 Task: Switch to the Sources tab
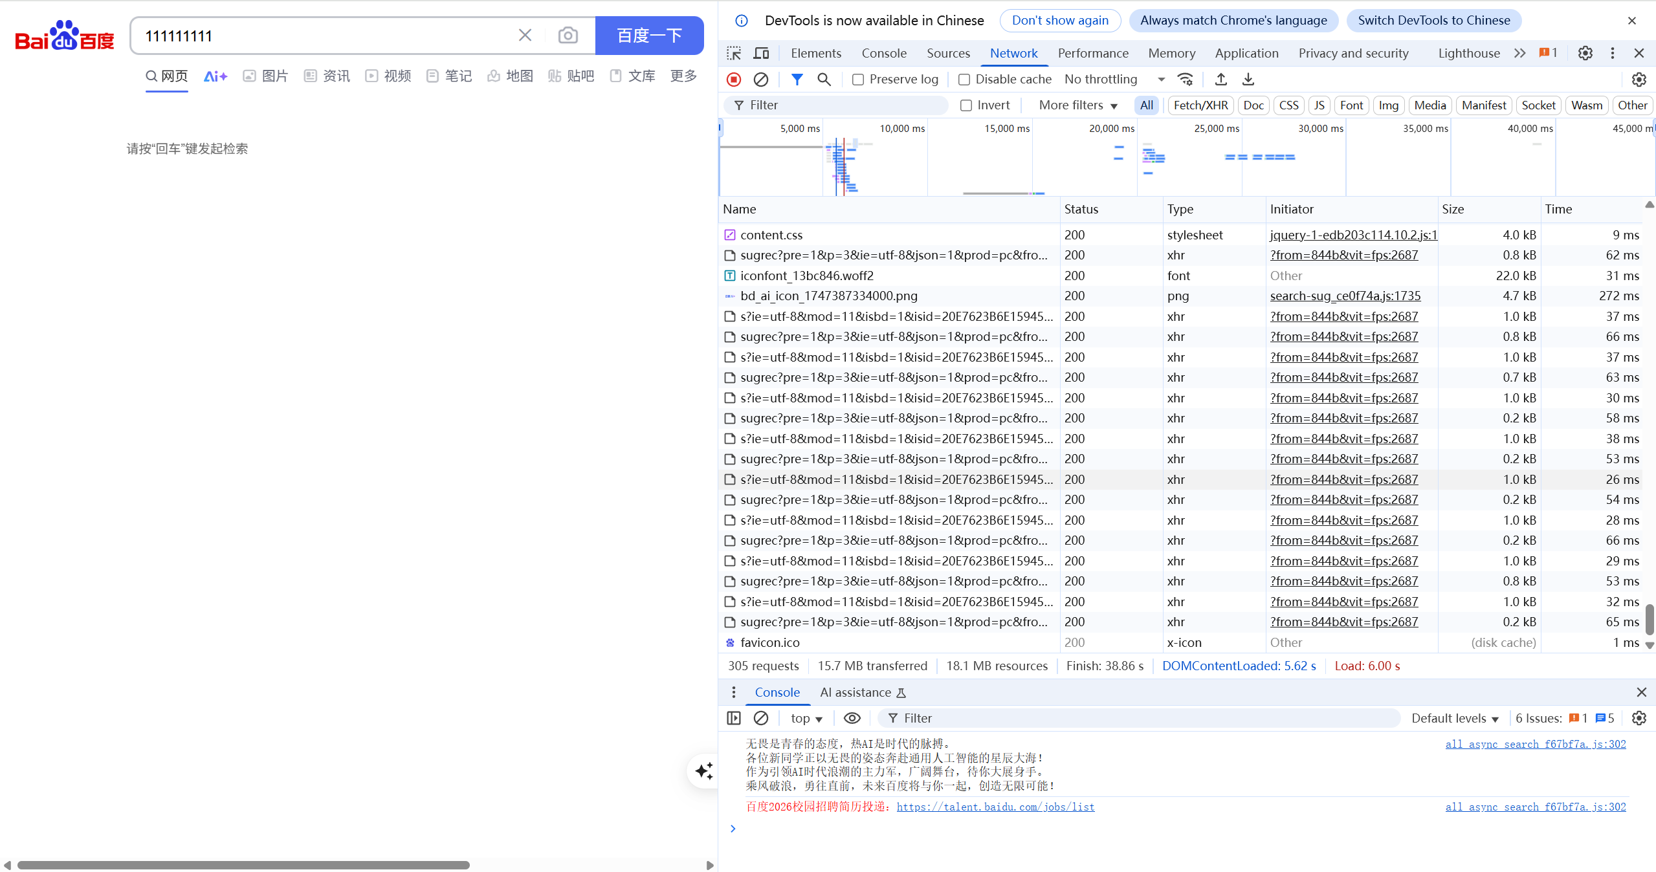point(948,53)
